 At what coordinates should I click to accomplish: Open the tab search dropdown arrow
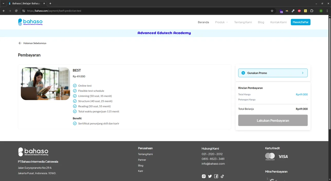coord(3,3)
